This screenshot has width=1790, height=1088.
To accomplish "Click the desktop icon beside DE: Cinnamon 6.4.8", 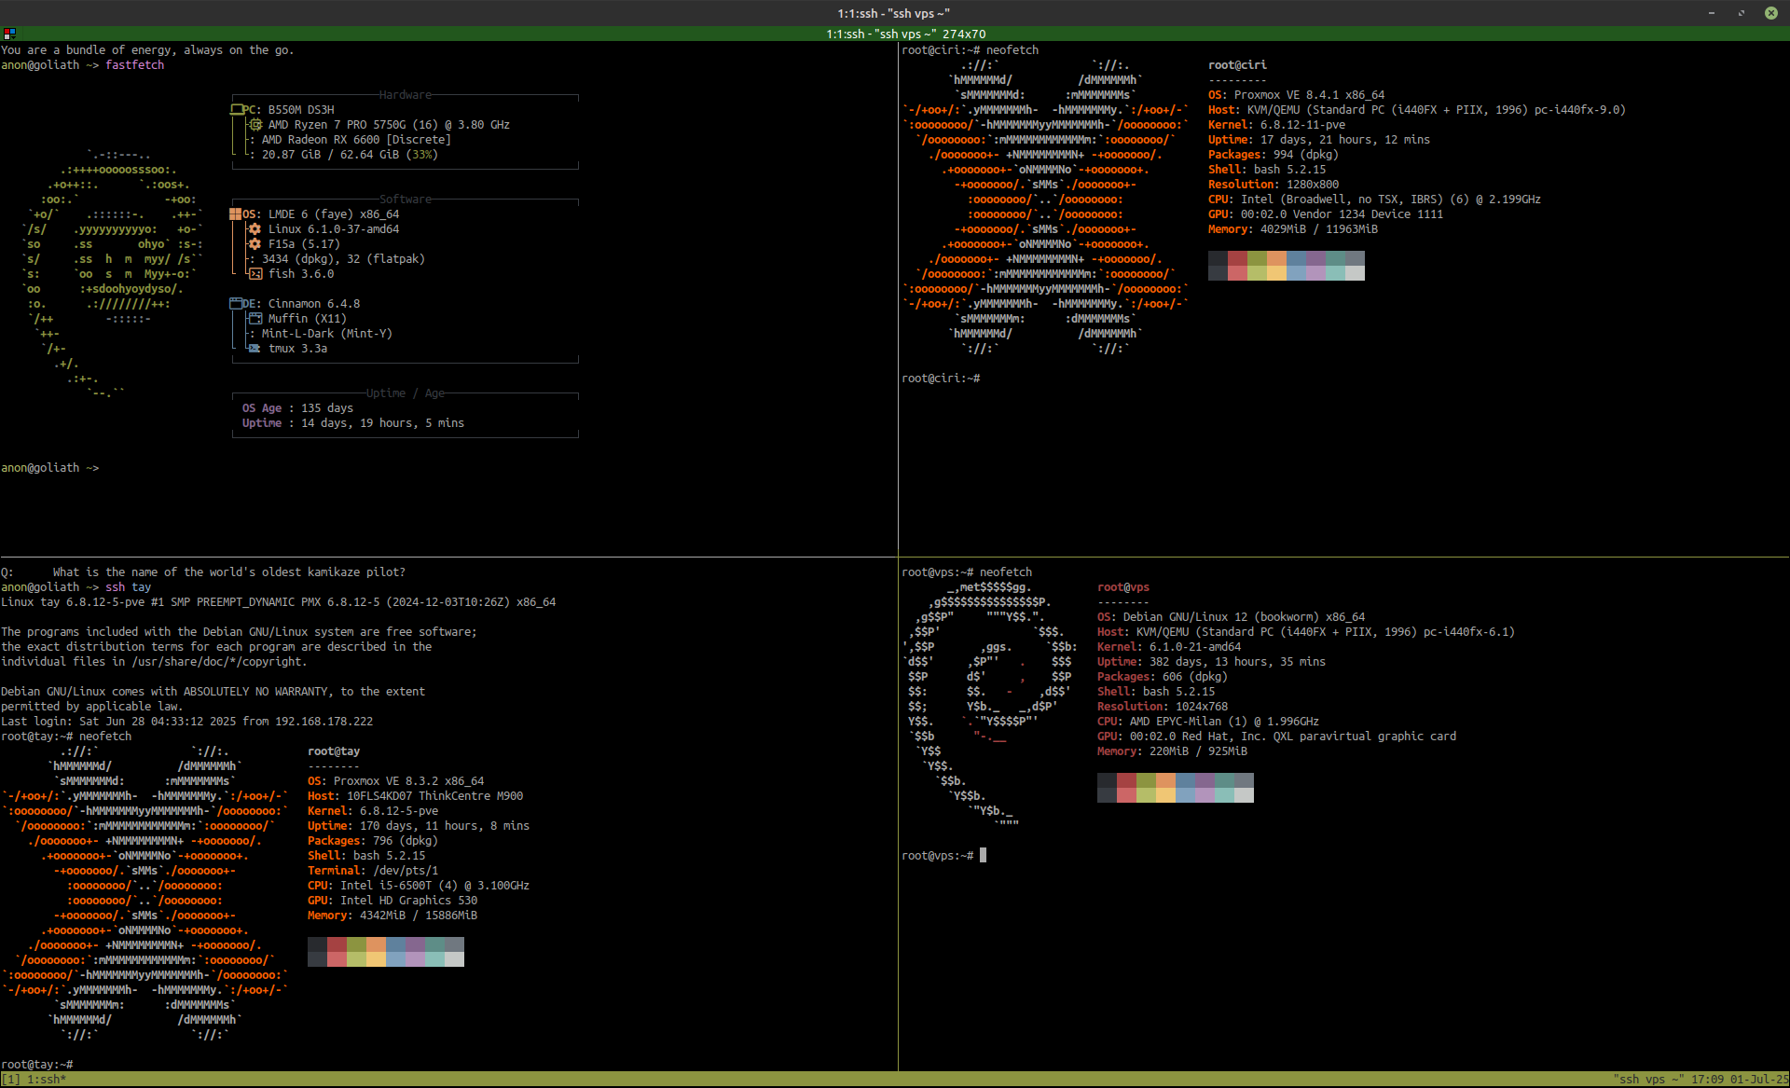I will click(236, 304).
